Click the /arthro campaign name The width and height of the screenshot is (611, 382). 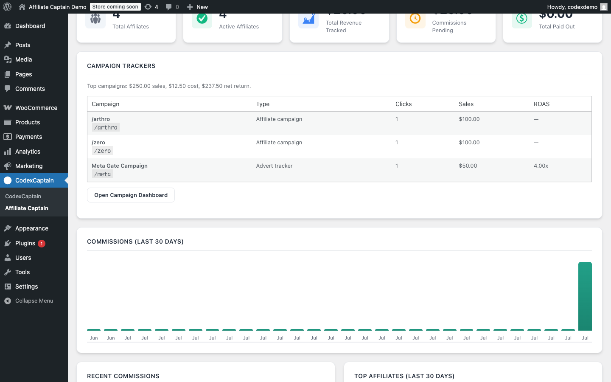[x=101, y=119]
